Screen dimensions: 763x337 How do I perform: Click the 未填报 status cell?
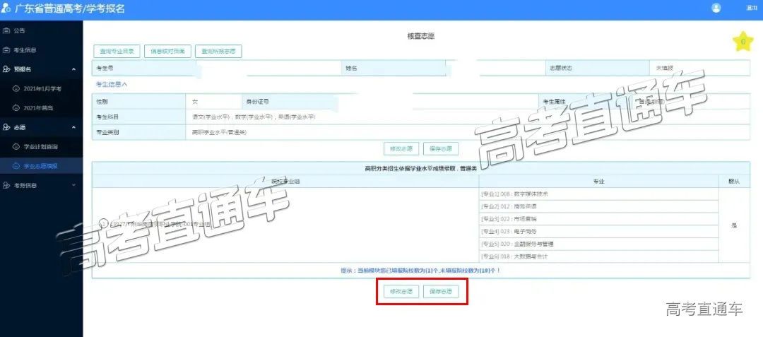[699, 68]
